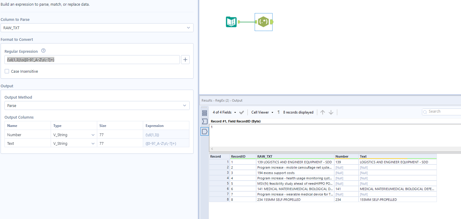Select the record cell view in Results
The width and height of the screenshot is (461, 219).
click(205, 131)
